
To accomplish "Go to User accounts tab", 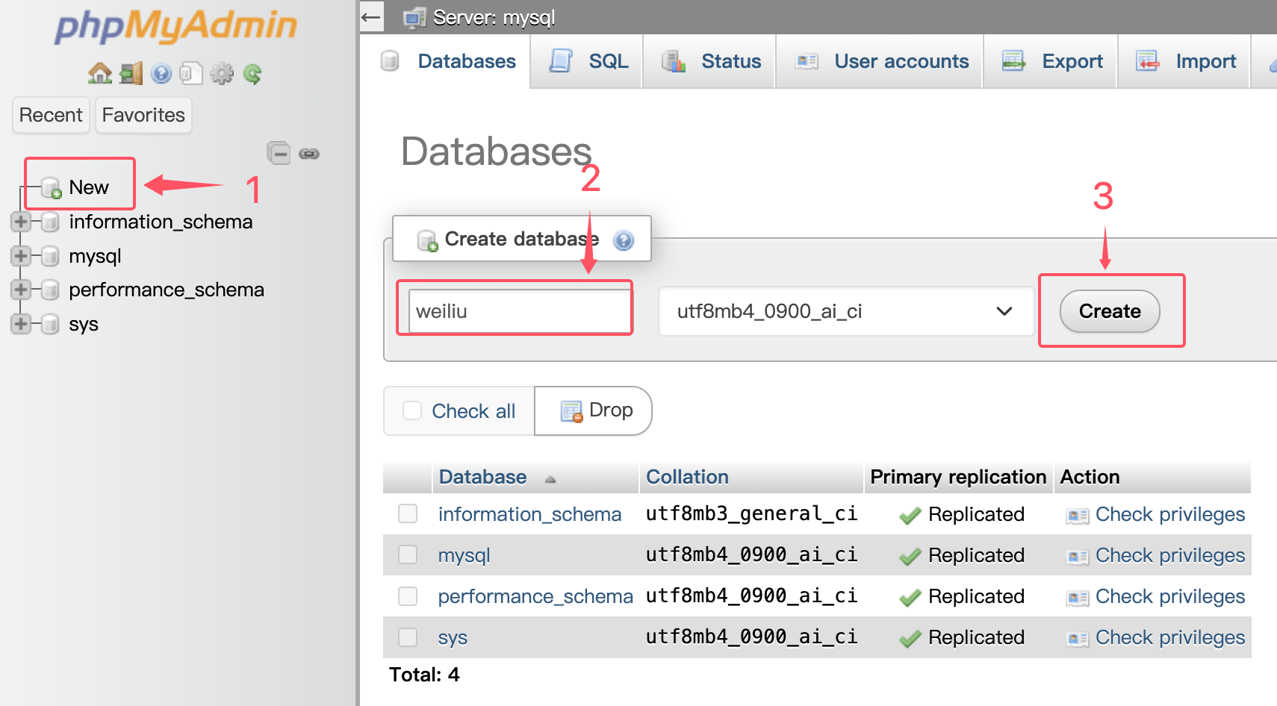I will tap(880, 61).
